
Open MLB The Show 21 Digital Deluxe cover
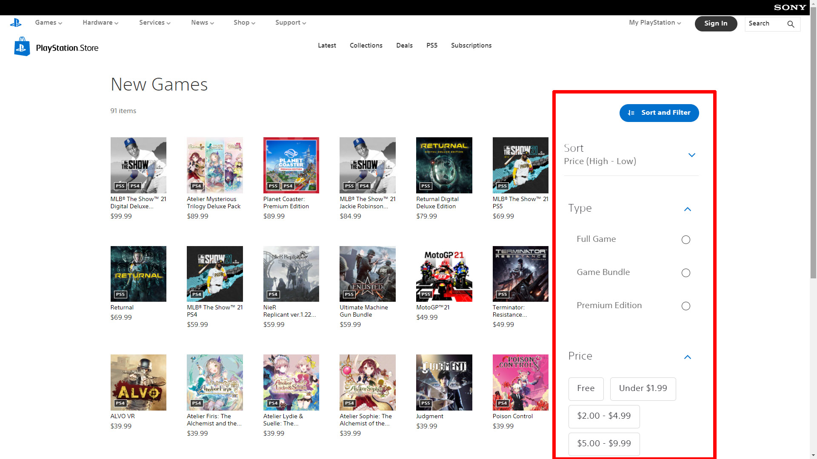[138, 165]
